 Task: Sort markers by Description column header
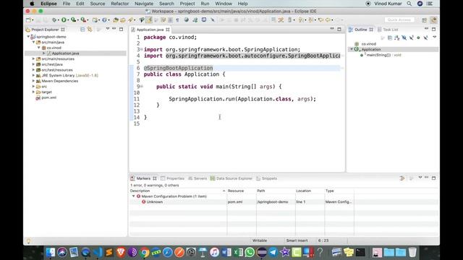(178, 191)
